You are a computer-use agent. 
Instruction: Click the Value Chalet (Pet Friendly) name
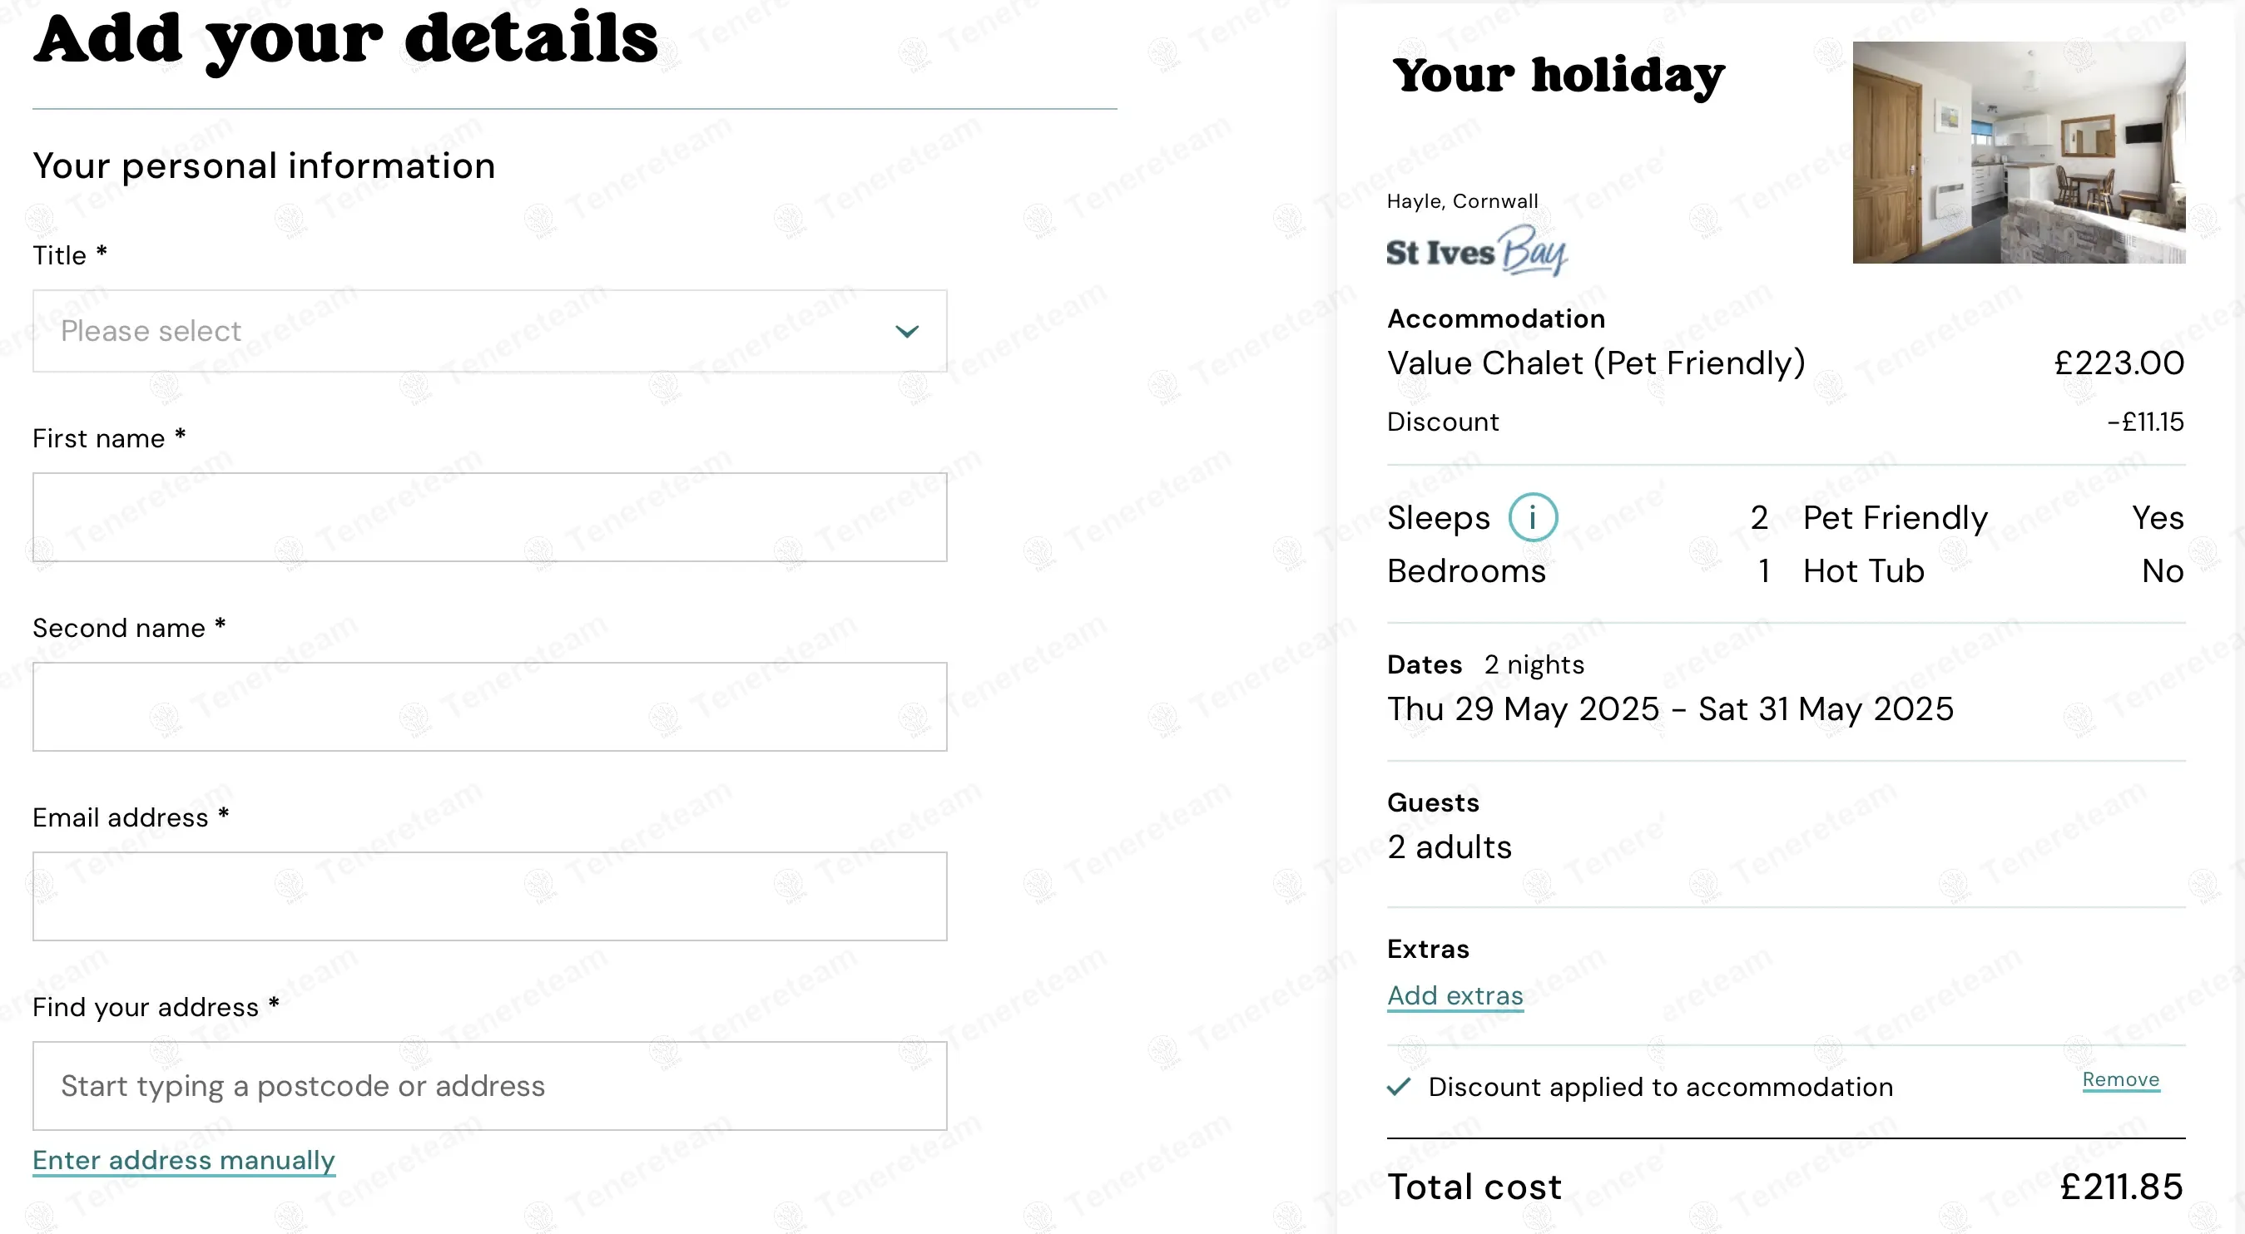[1596, 363]
